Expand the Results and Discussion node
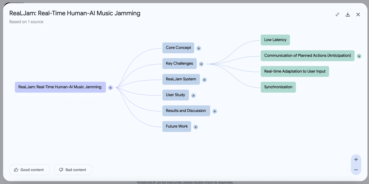 coord(215,111)
